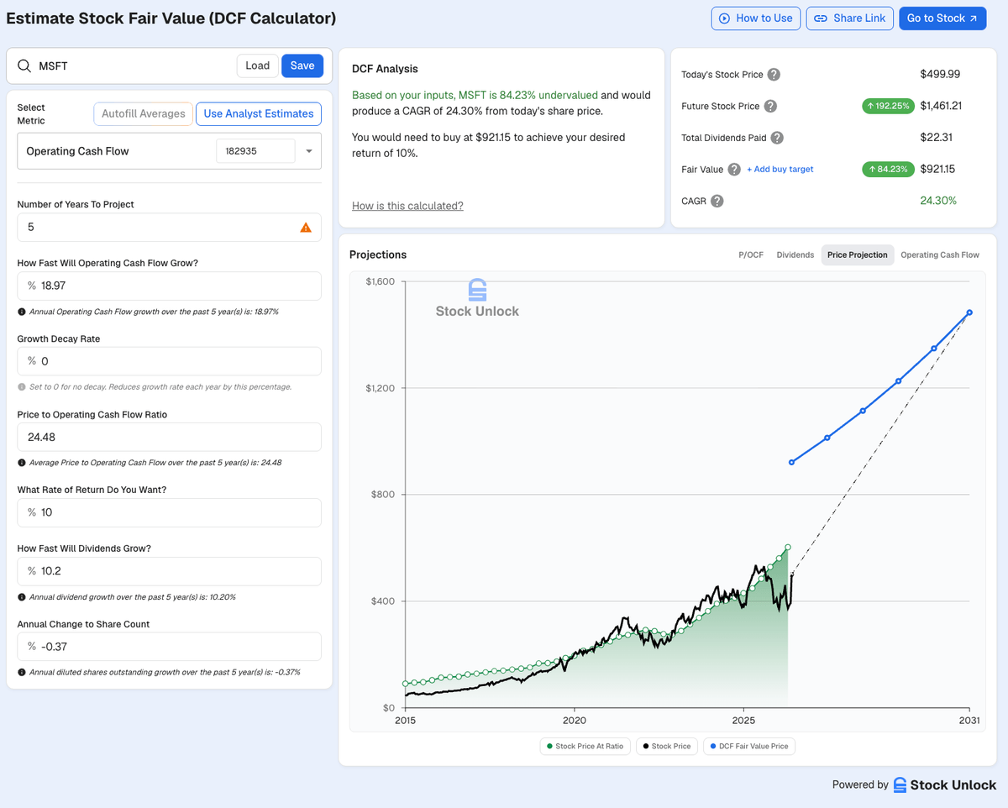Image resolution: width=1008 pixels, height=808 pixels.
Task: Click the first blue DCF fair value point
Action: click(x=791, y=463)
